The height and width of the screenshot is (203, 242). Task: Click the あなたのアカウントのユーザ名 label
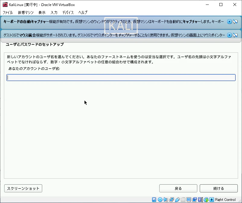(34, 69)
